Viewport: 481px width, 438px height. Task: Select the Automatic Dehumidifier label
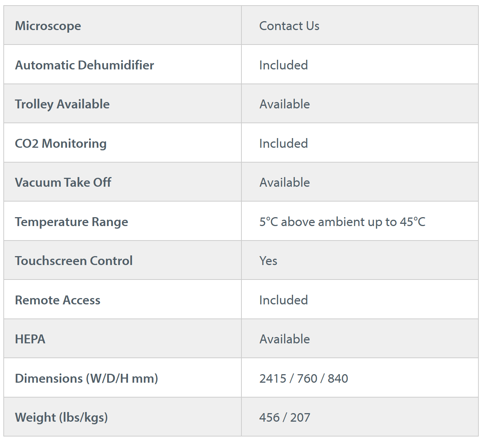84,65
